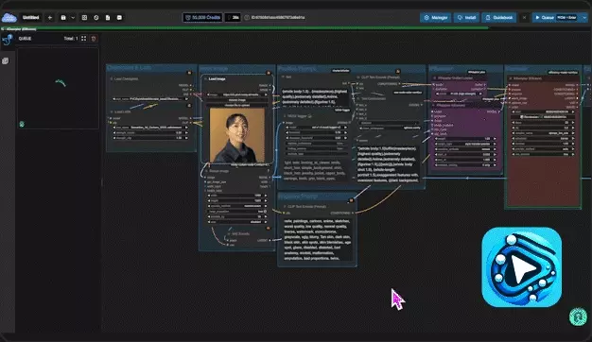The image size is (592, 342).
Task: Click the orange dot on the Input Image group
Action: pyautogui.click(x=269, y=73)
